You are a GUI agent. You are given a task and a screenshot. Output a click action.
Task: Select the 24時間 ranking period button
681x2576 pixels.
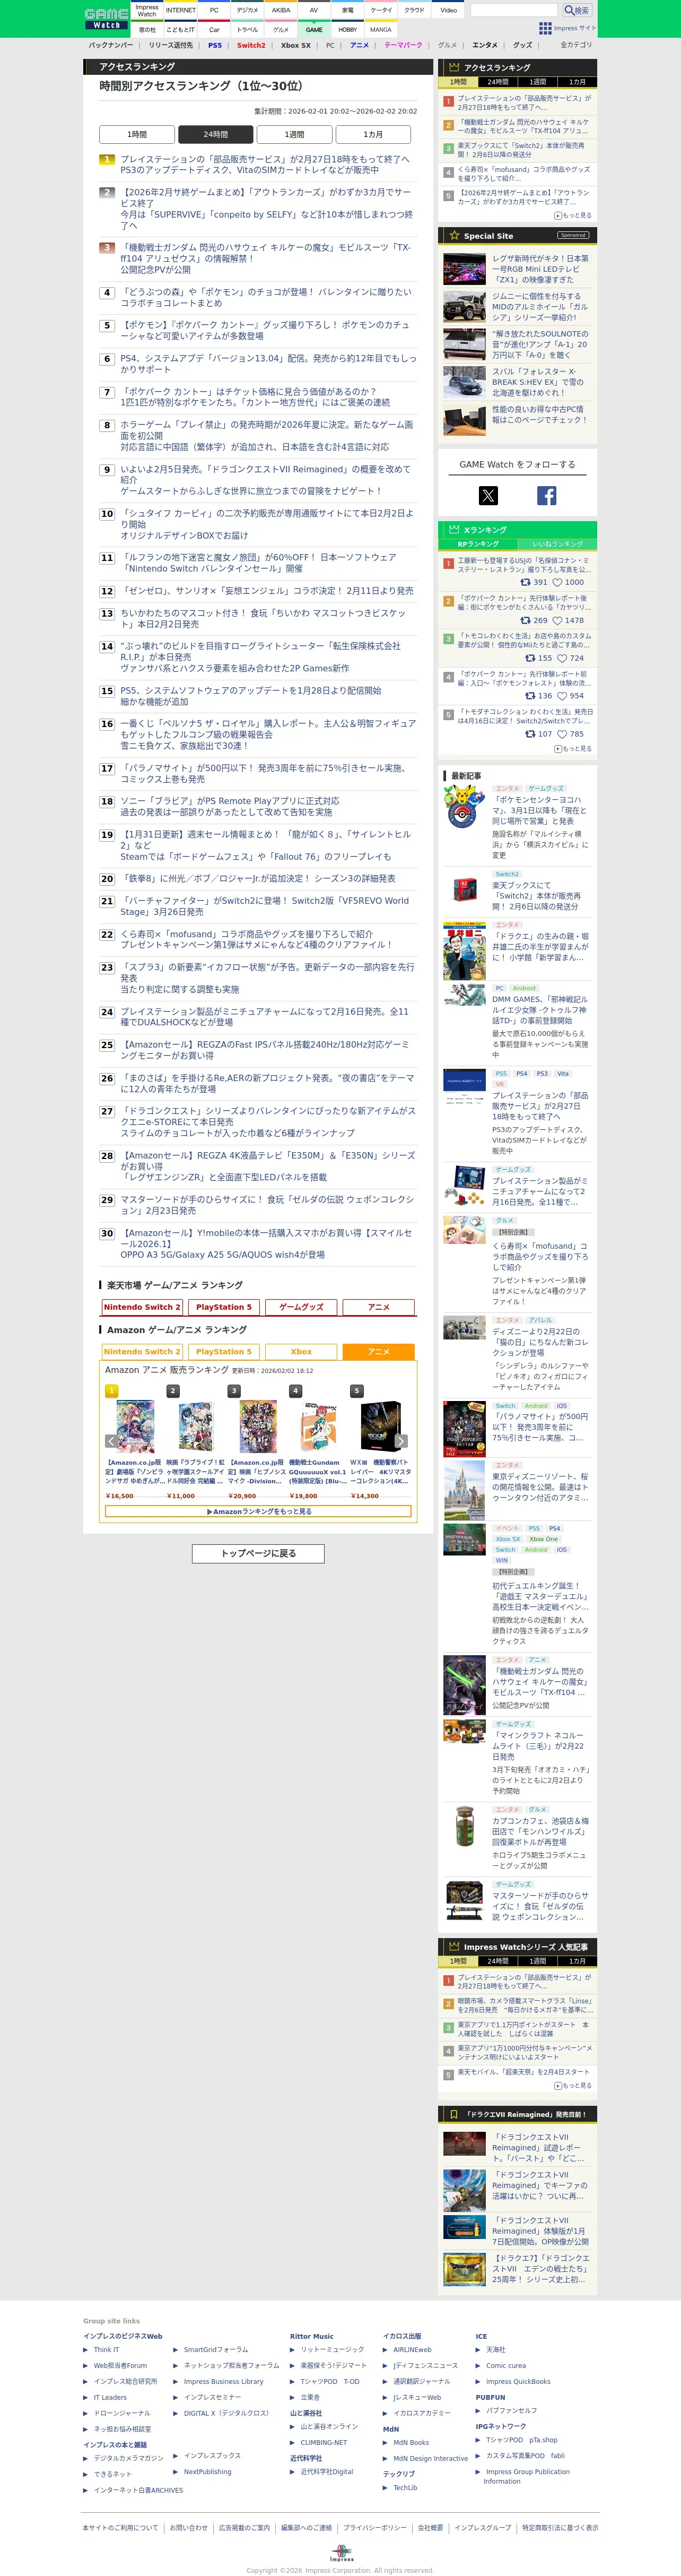215,134
